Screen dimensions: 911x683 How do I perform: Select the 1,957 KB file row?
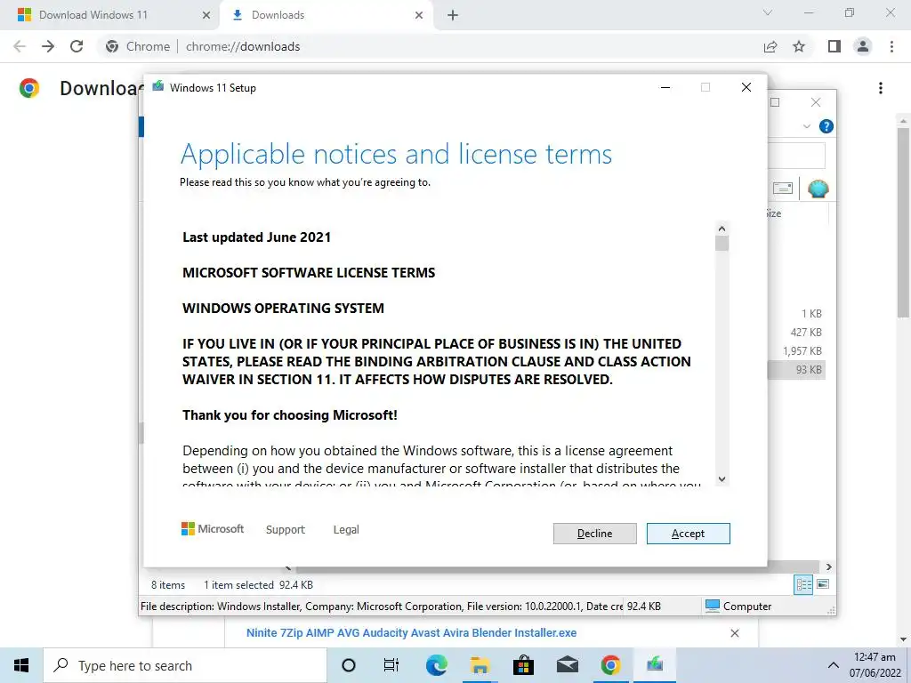pos(796,350)
